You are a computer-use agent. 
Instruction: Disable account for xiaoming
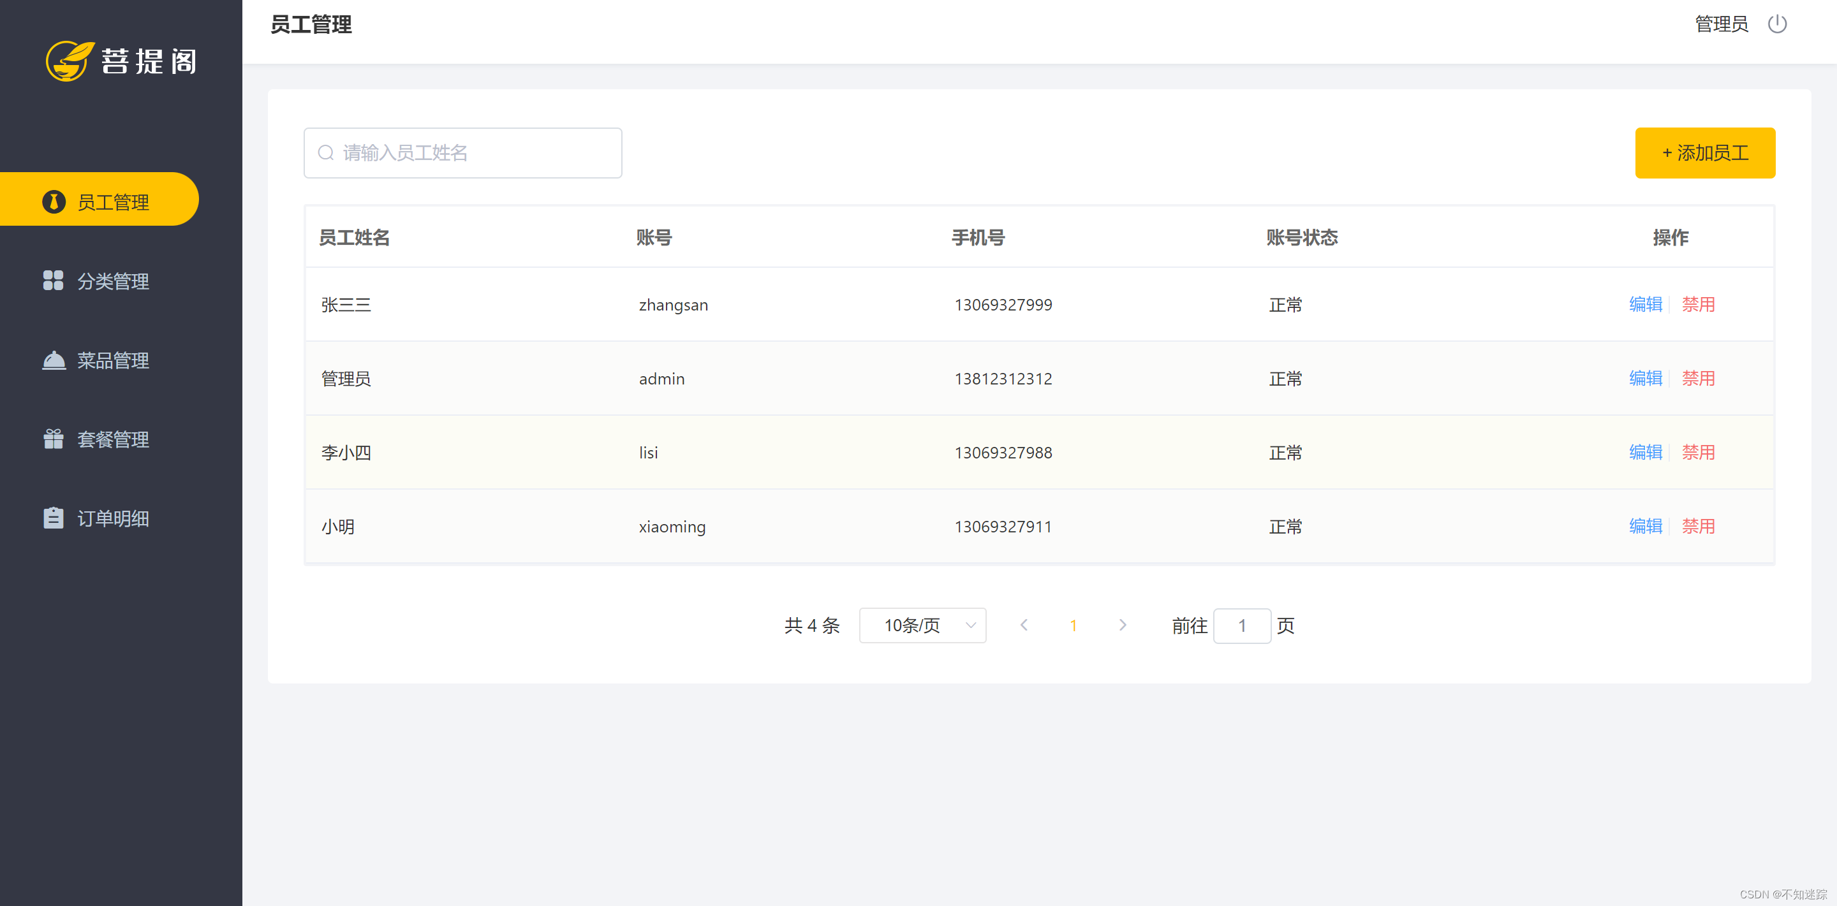[x=1698, y=526]
